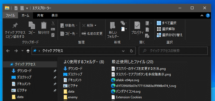This screenshot has height=101, width=215.
Task: Open Customize Quick Access Toolbar dropdown
Action: 27,8
